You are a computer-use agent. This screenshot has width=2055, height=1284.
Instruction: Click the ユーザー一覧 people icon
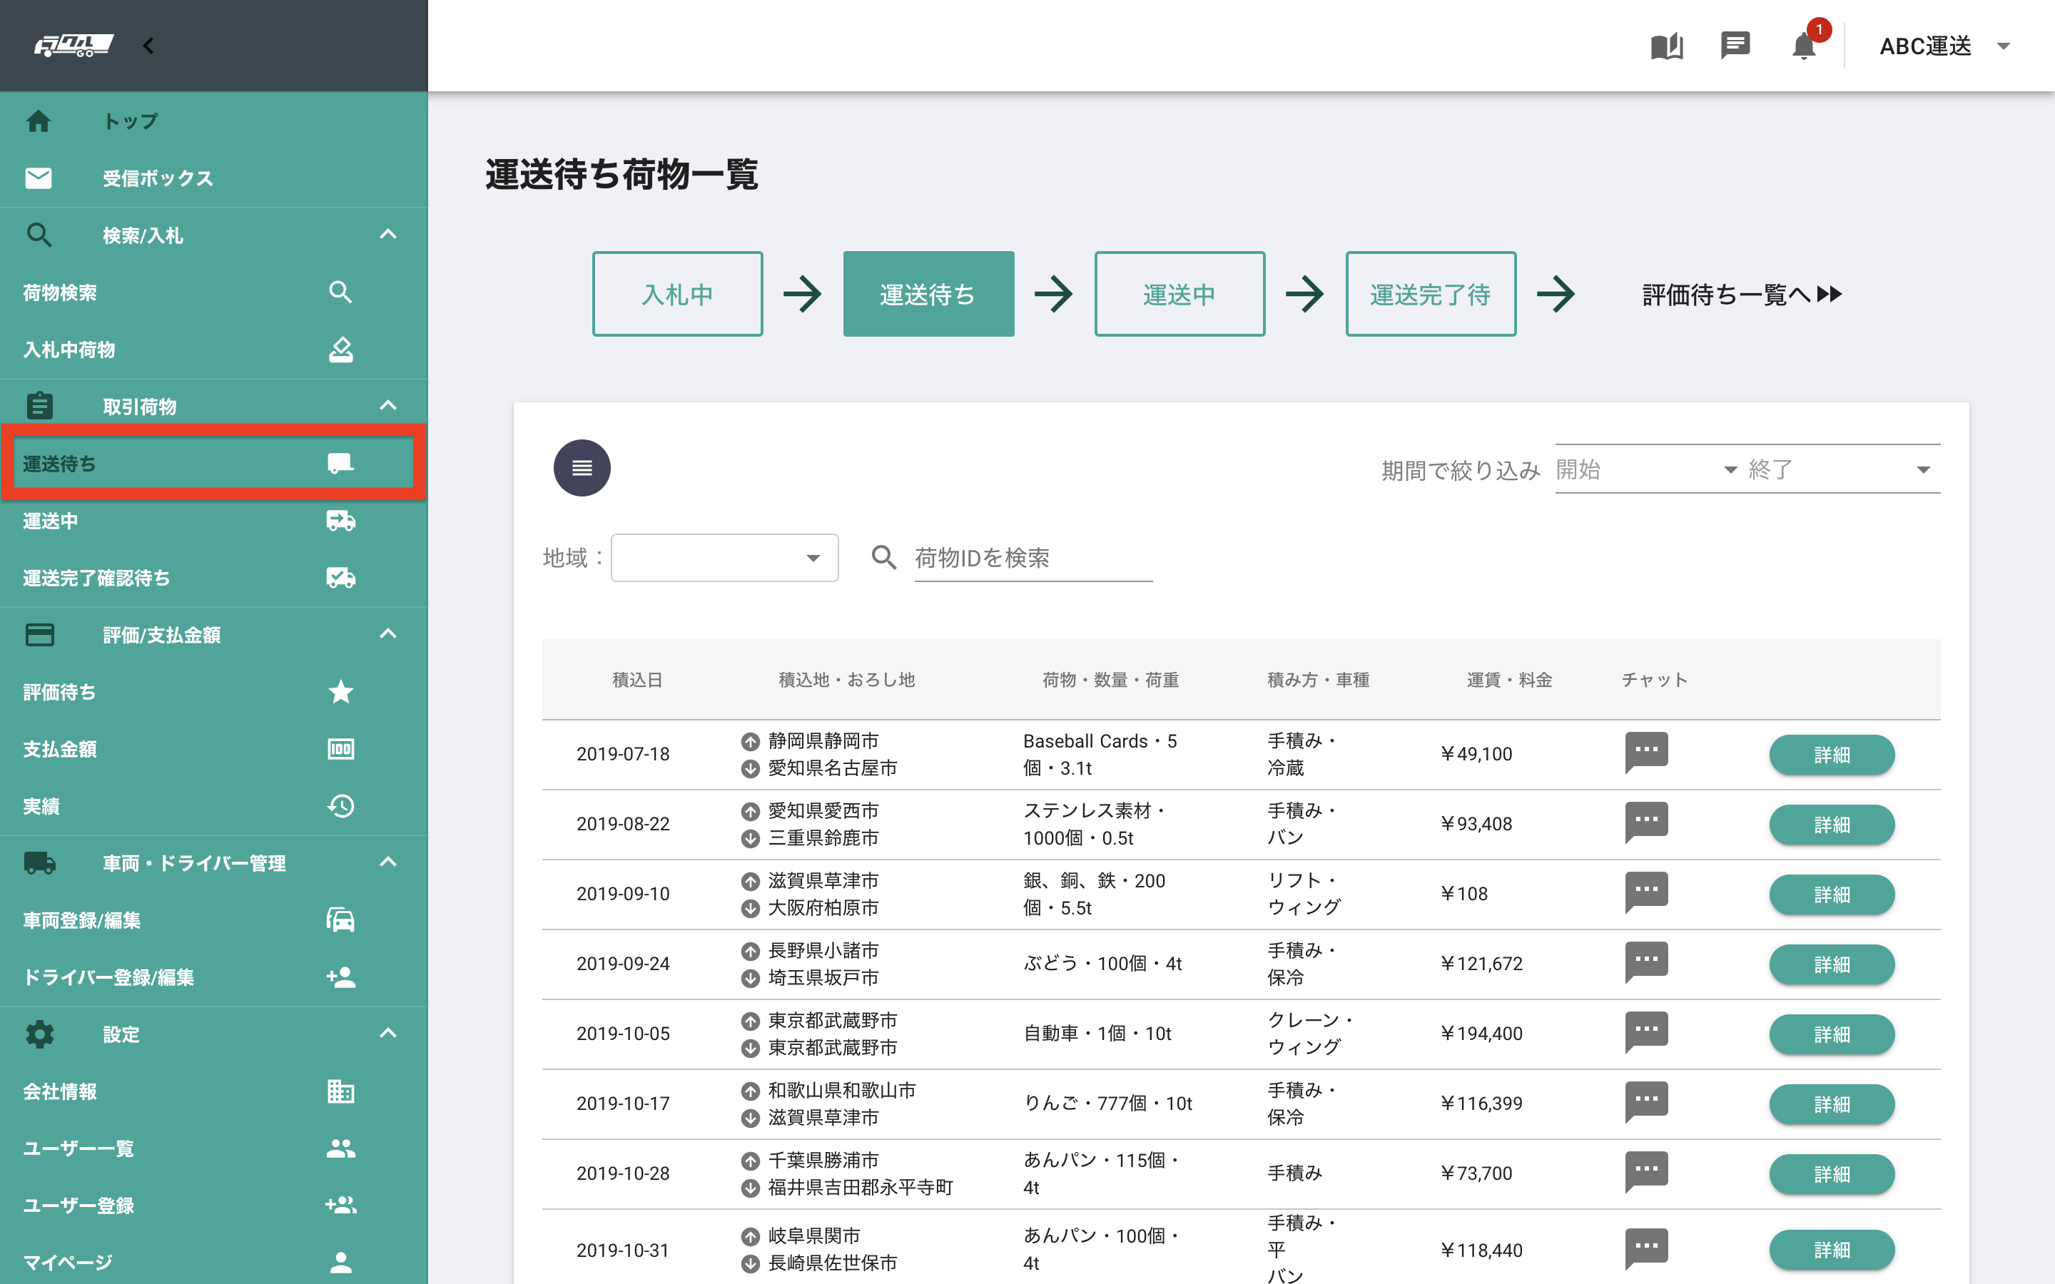340,1148
